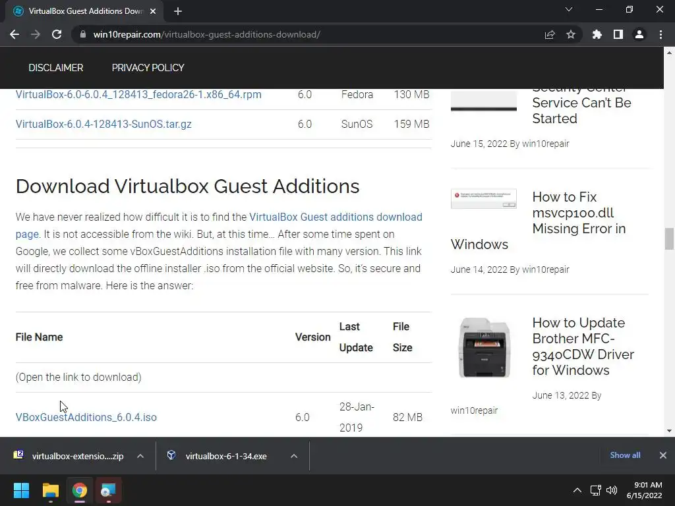
Task: Select the VirtualBox Guest Additions Download tab
Action: (84, 11)
